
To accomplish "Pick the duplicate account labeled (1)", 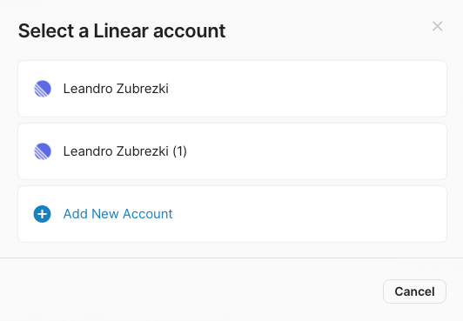I will point(232,151).
